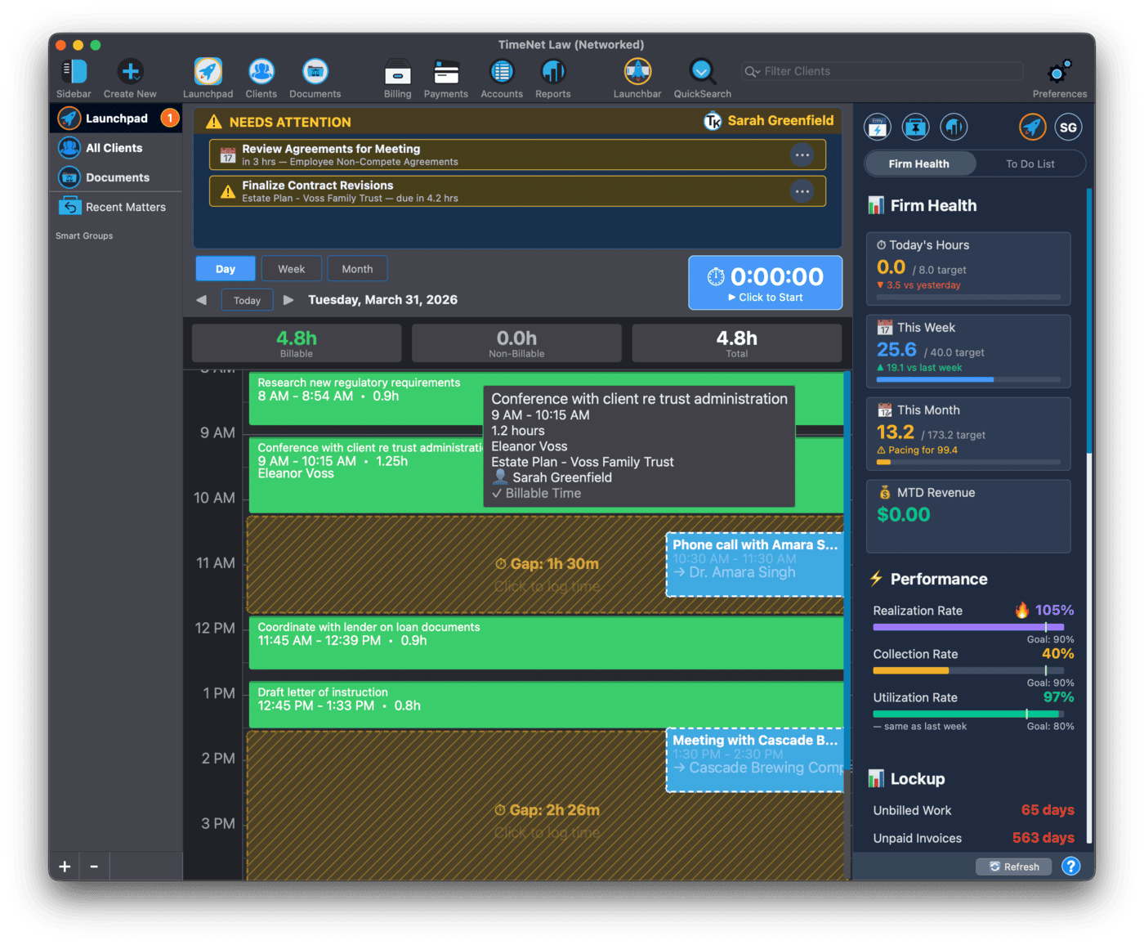
Task: Open the Reports toolbar icon
Action: coord(552,72)
